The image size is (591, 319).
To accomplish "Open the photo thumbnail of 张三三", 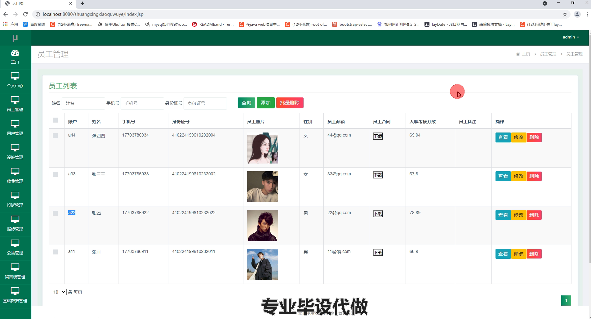I will pyautogui.click(x=263, y=187).
